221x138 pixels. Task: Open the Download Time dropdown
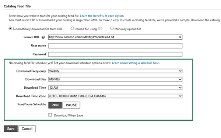(x=115, y=88)
